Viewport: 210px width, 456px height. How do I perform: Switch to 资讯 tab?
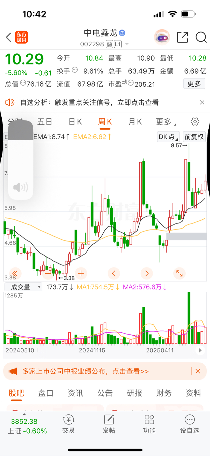point(75,393)
